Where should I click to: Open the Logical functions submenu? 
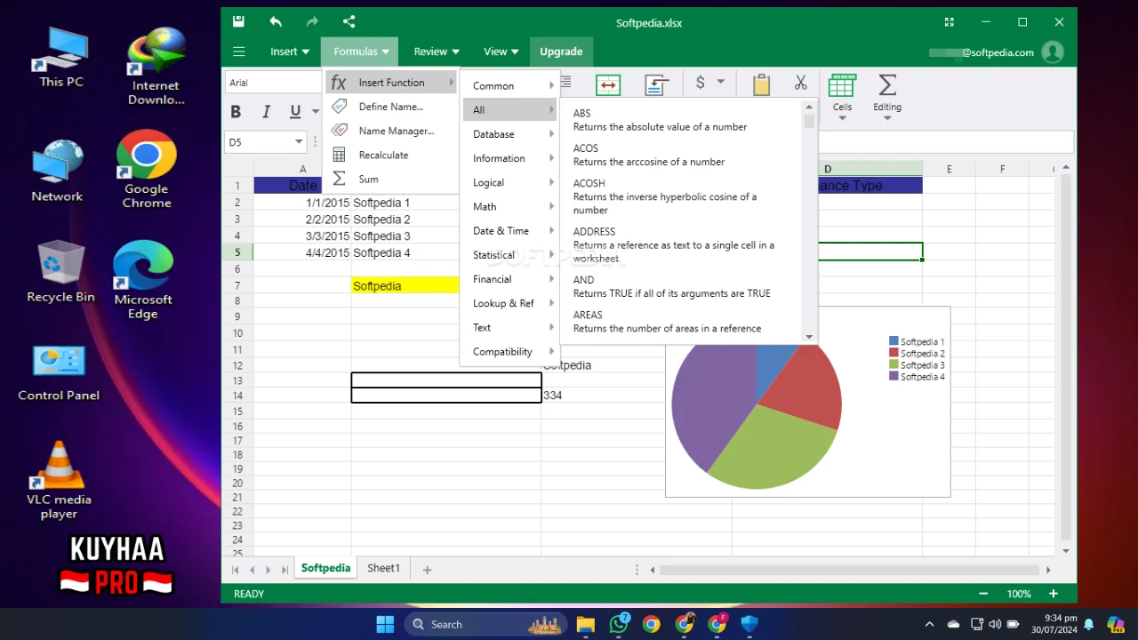510,182
